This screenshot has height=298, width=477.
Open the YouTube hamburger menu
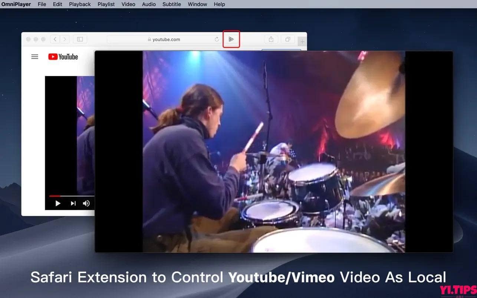pyautogui.click(x=34, y=57)
